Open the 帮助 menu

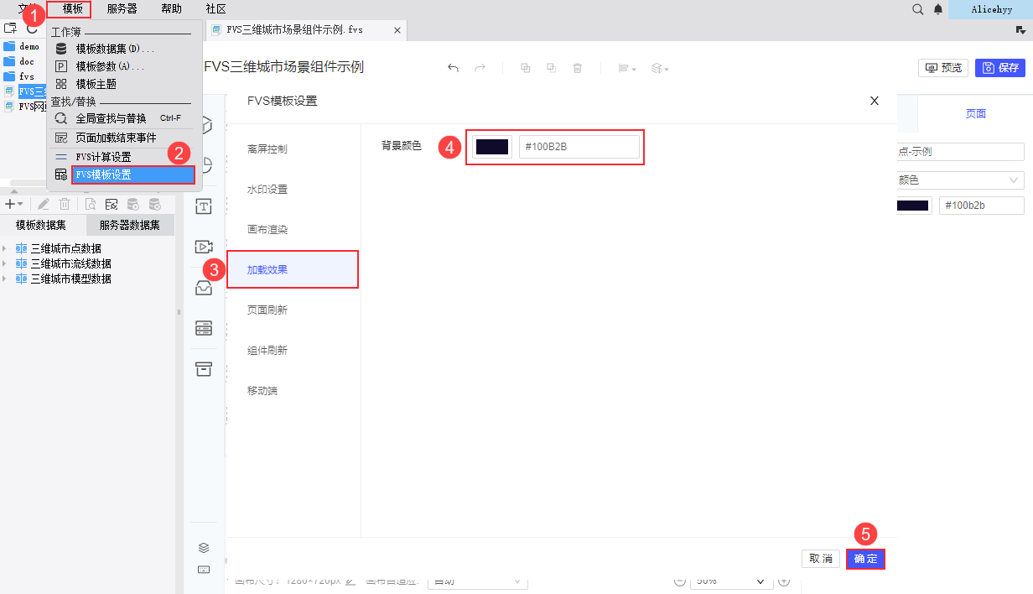pos(171,8)
